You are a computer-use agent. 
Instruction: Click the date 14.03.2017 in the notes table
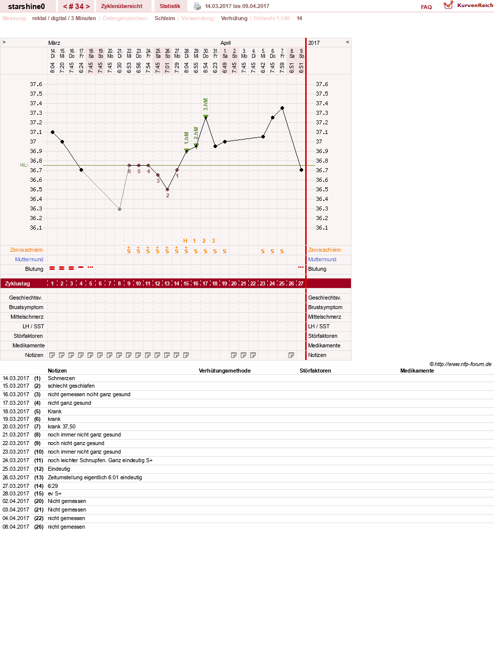coord(16,378)
